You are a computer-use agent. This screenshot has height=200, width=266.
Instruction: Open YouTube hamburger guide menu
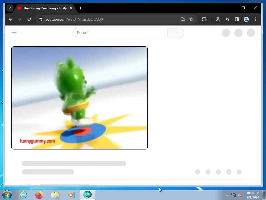(14, 33)
